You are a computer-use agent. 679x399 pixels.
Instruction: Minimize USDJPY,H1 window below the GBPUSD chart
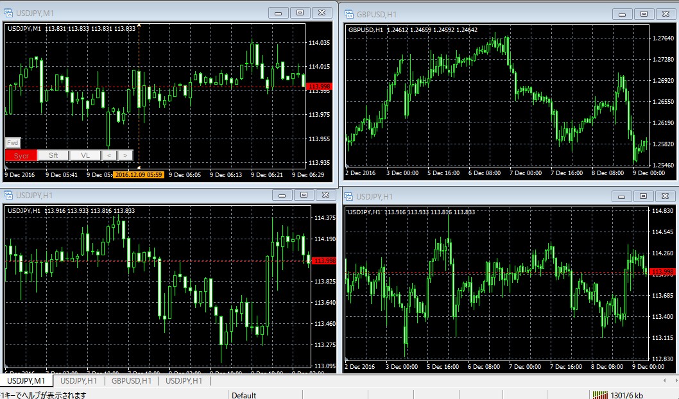pos(622,196)
